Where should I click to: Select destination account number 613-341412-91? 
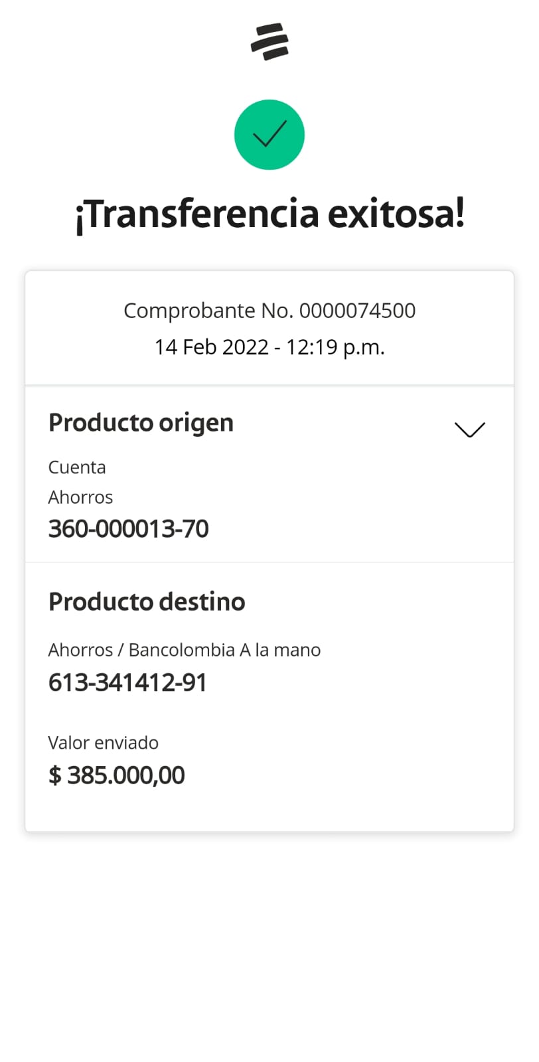(127, 682)
